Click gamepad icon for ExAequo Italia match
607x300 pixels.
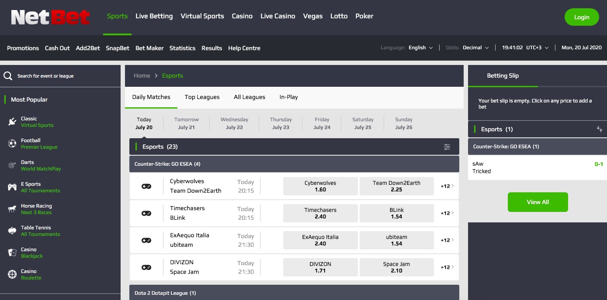pos(146,240)
